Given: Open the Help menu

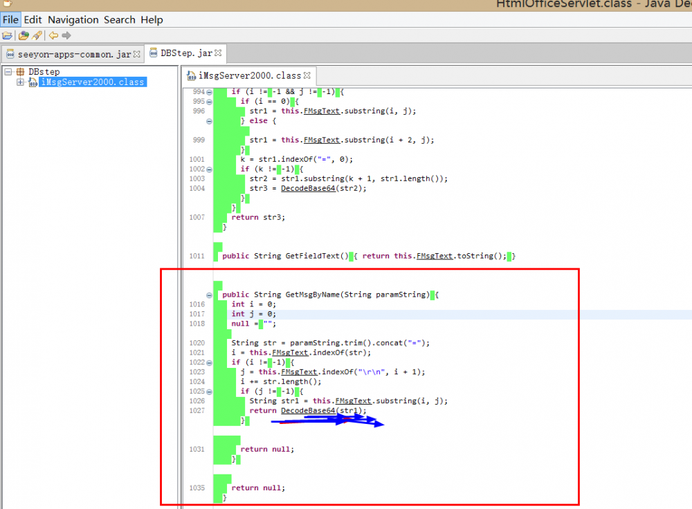Looking at the screenshot, I should (x=152, y=20).
